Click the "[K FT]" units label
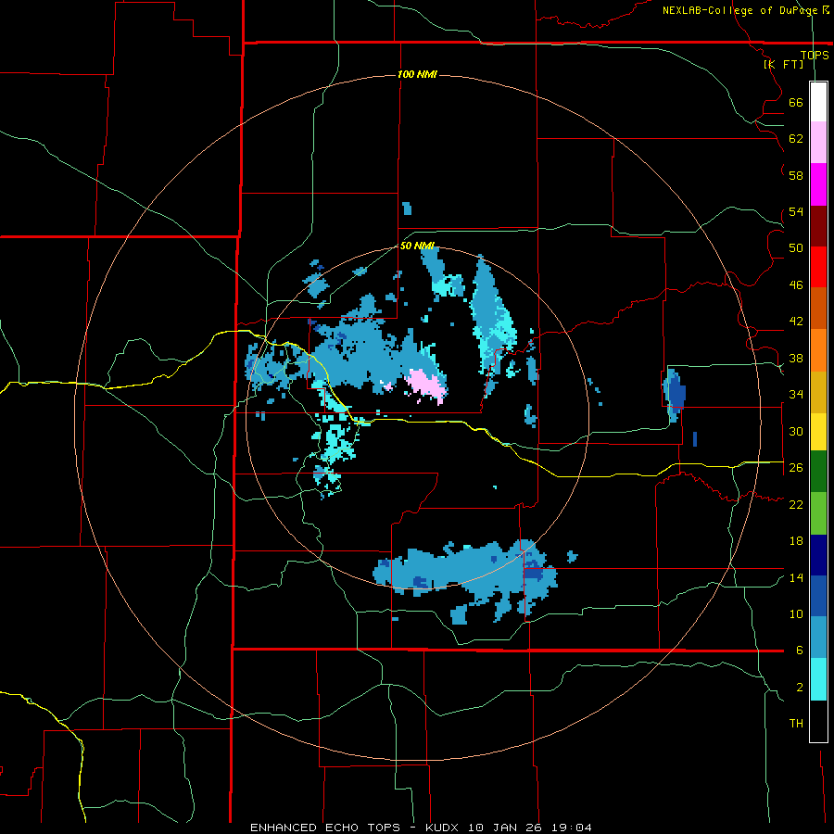The width and height of the screenshot is (834, 834). (x=783, y=64)
